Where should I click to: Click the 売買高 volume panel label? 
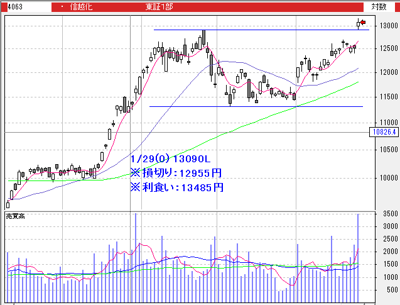tap(14, 216)
